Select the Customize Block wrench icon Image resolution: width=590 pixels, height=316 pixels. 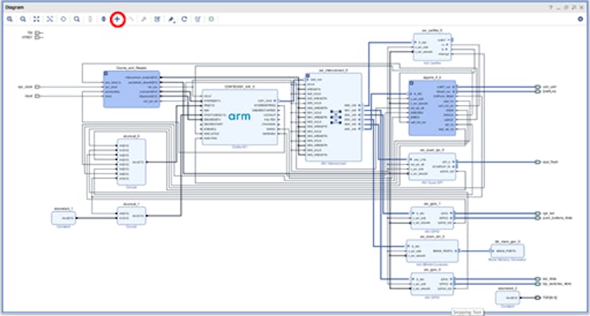144,19
